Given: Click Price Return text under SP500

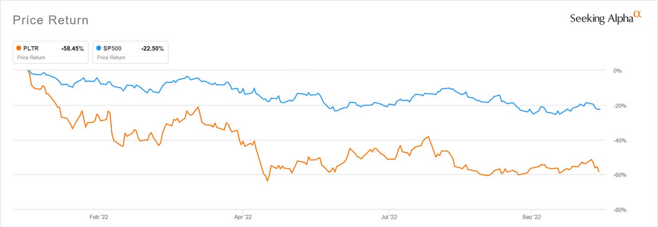Looking at the screenshot, I should tap(111, 58).
